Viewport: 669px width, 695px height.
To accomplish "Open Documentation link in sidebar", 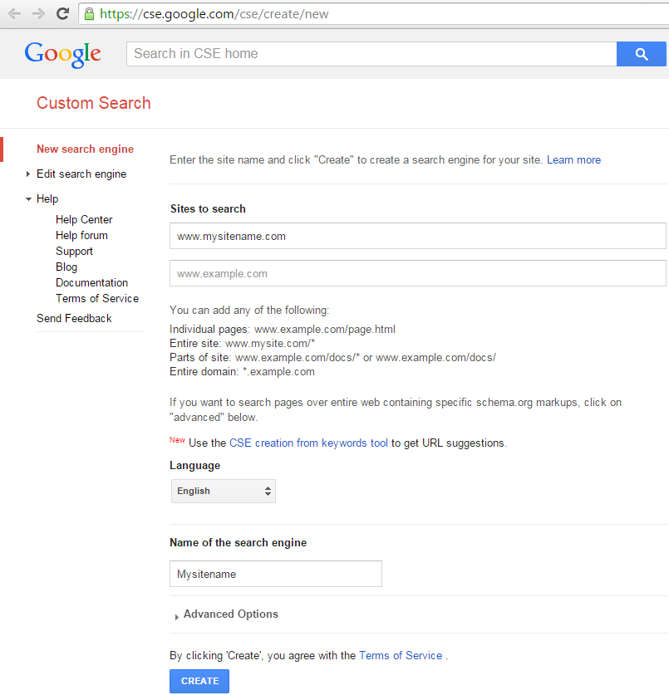I will tap(92, 282).
